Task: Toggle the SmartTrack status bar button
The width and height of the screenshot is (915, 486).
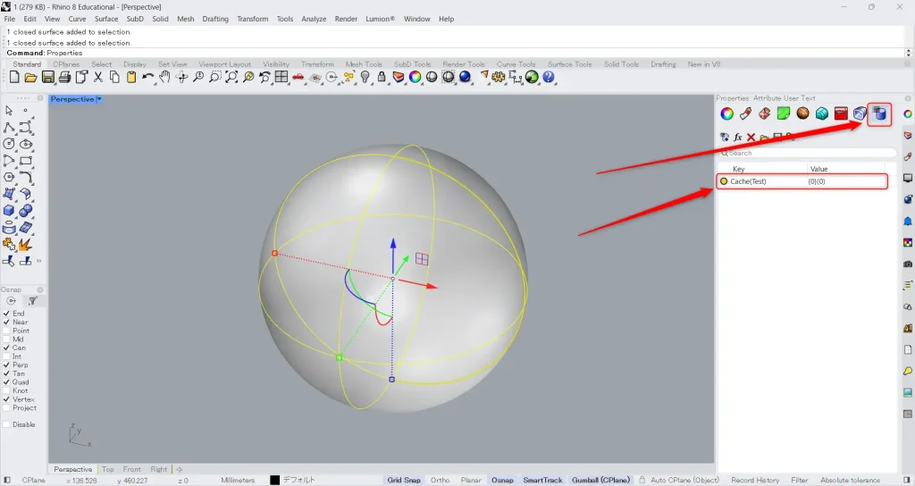Action: [542, 480]
